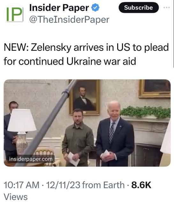The width and height of the screenshot is (174, 207).
Task: Visit the @TheInsiderPaper handle
Action: (69, 19)
